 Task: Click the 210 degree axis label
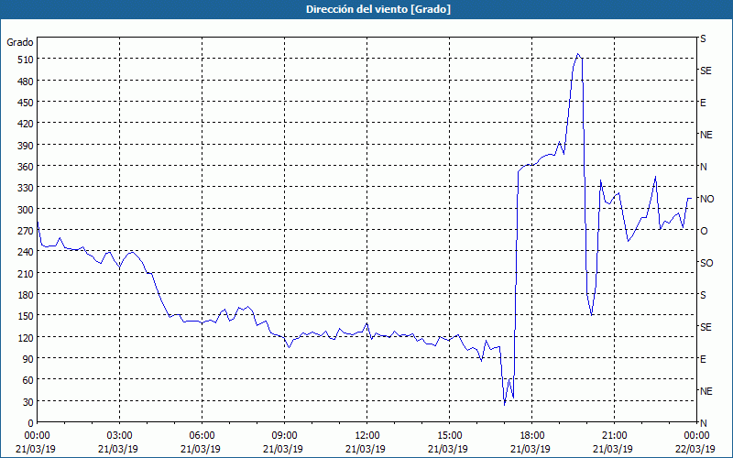(26, 273)
